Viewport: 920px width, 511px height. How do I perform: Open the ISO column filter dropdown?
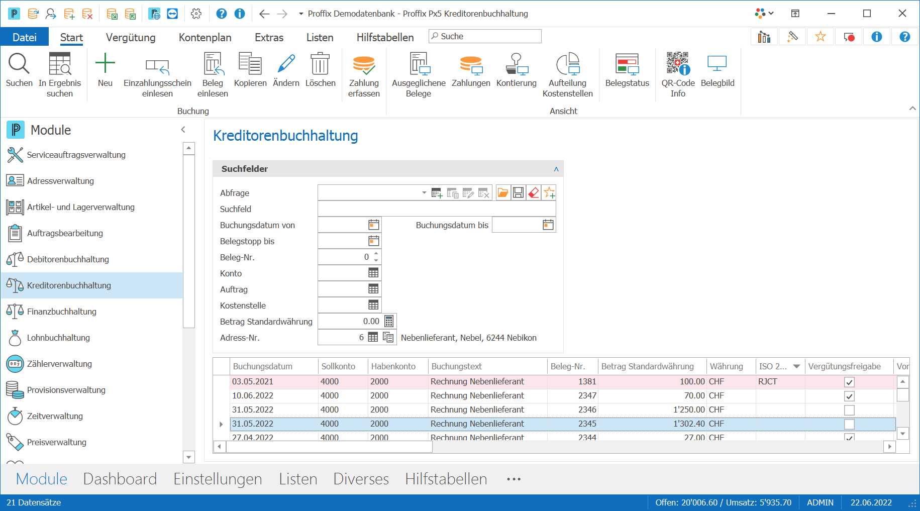click(796, 366)
